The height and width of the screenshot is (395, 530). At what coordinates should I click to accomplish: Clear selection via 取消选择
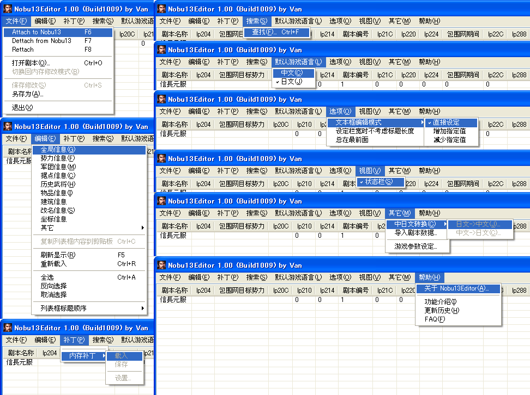point(89,295)
